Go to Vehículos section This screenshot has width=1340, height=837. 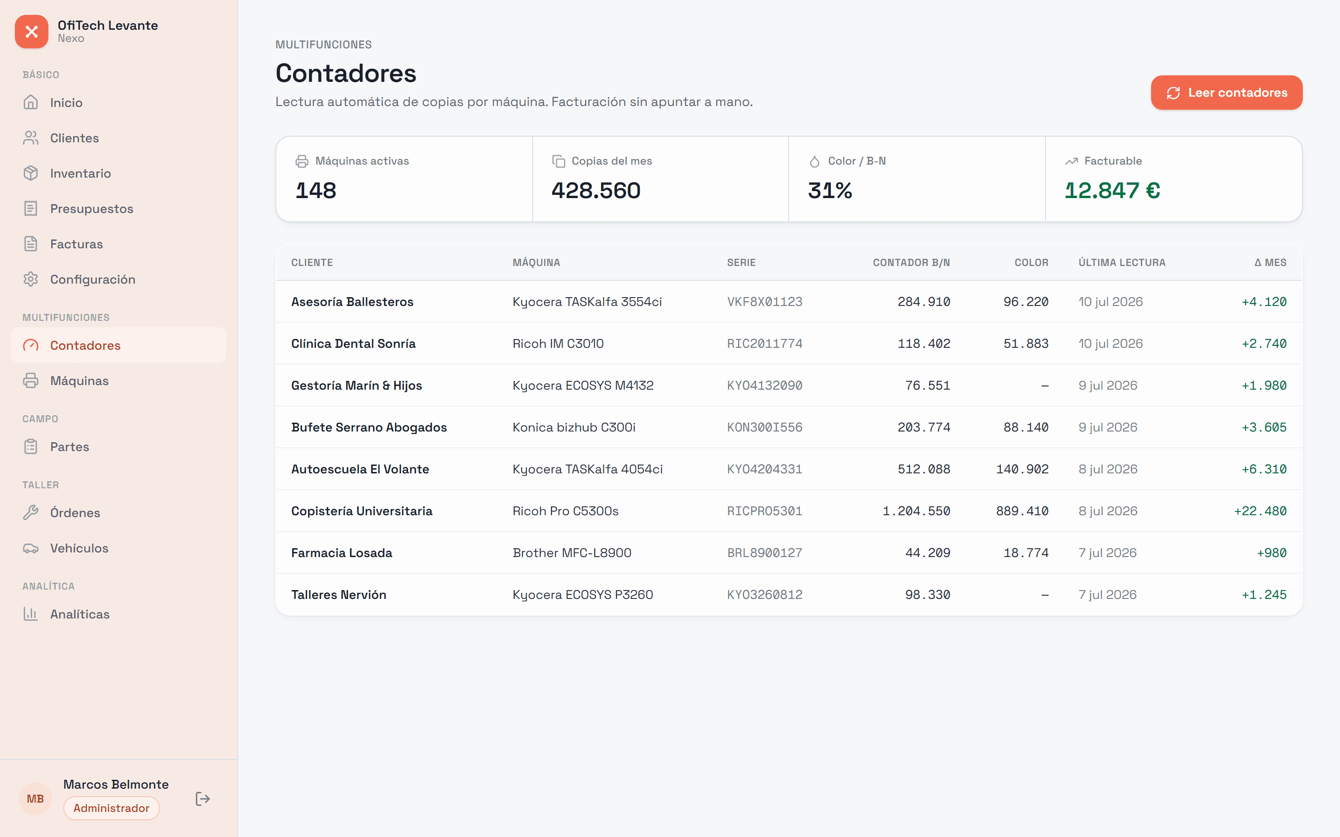(x=119, y=548)
